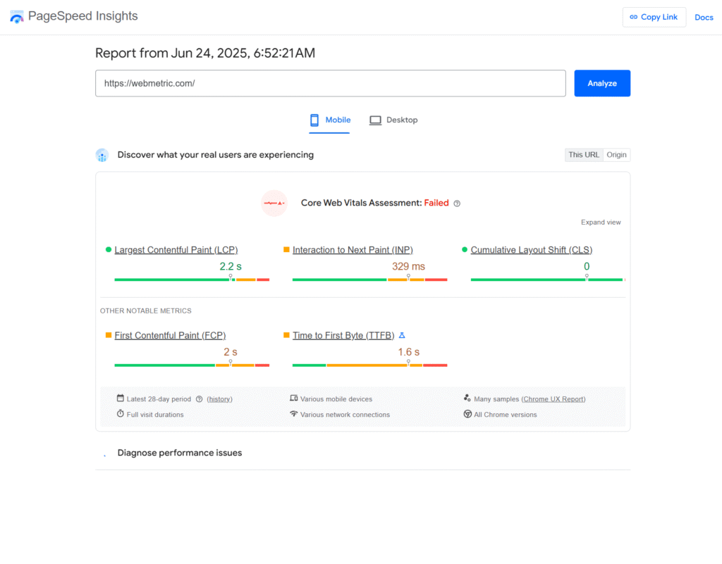Switch to the Desktop tab

(x=393, y=120)
